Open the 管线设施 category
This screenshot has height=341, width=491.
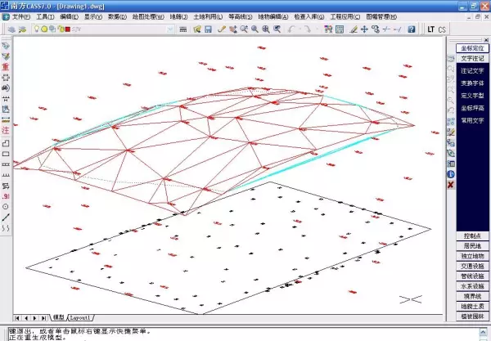(472, 276)
